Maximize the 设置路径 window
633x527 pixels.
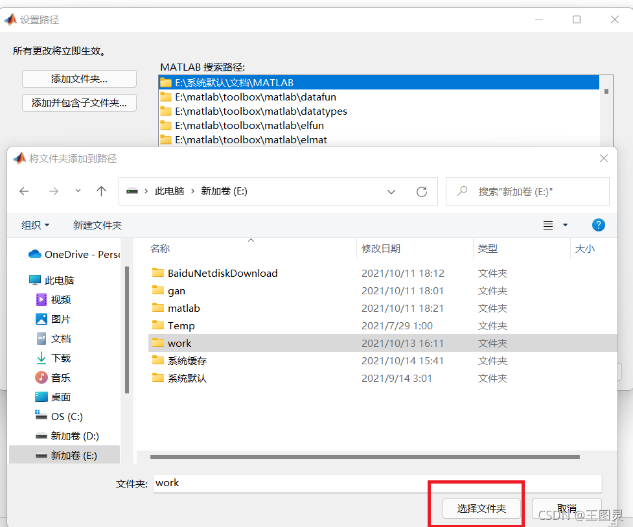(x=577, y=19)
